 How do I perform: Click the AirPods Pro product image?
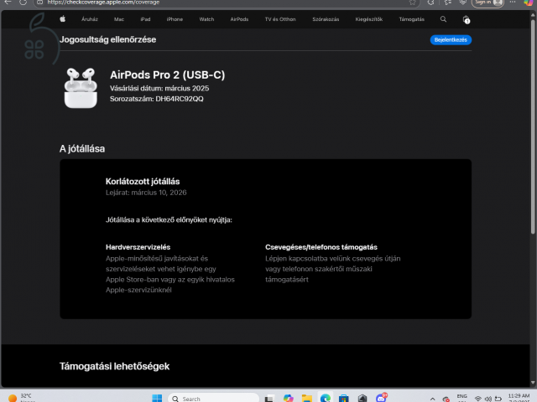click(x=81, y=88)
